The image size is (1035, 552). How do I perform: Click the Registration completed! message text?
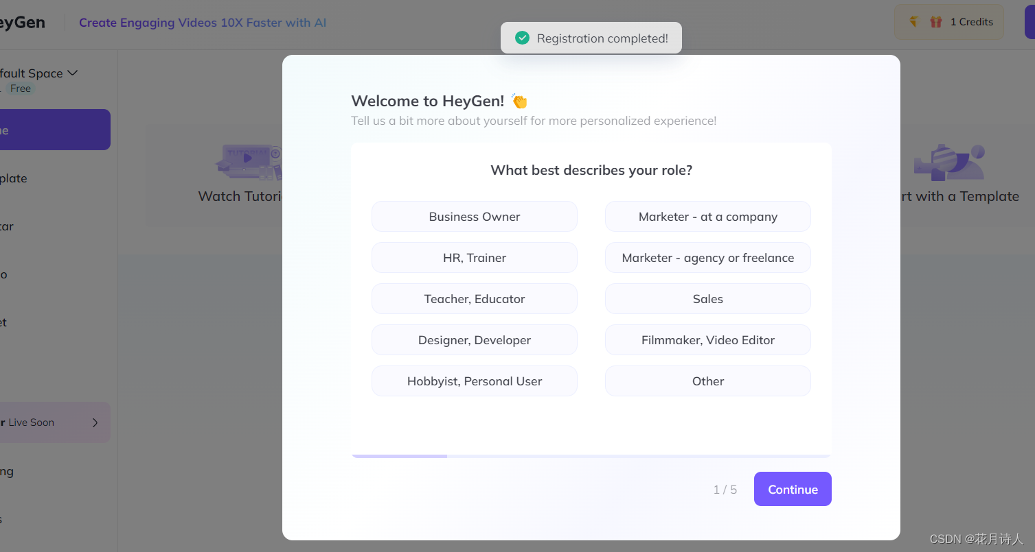(x=602, y=38)
